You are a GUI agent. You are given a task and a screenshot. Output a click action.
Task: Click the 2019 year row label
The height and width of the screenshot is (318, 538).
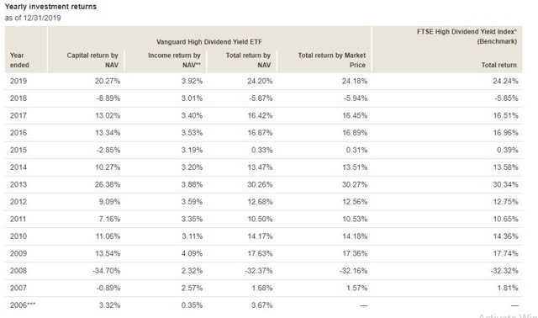tap(18, 81)
